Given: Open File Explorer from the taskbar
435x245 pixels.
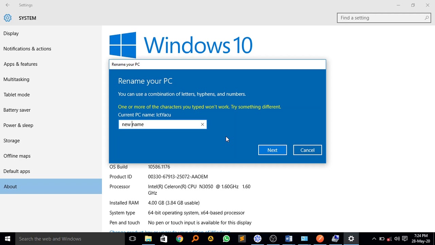Looking at the screenshot, I should click(148, 239).
